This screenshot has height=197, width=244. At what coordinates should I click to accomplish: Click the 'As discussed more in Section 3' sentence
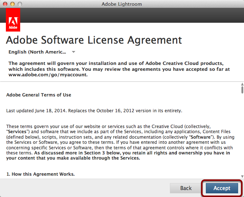click(118, 156)
